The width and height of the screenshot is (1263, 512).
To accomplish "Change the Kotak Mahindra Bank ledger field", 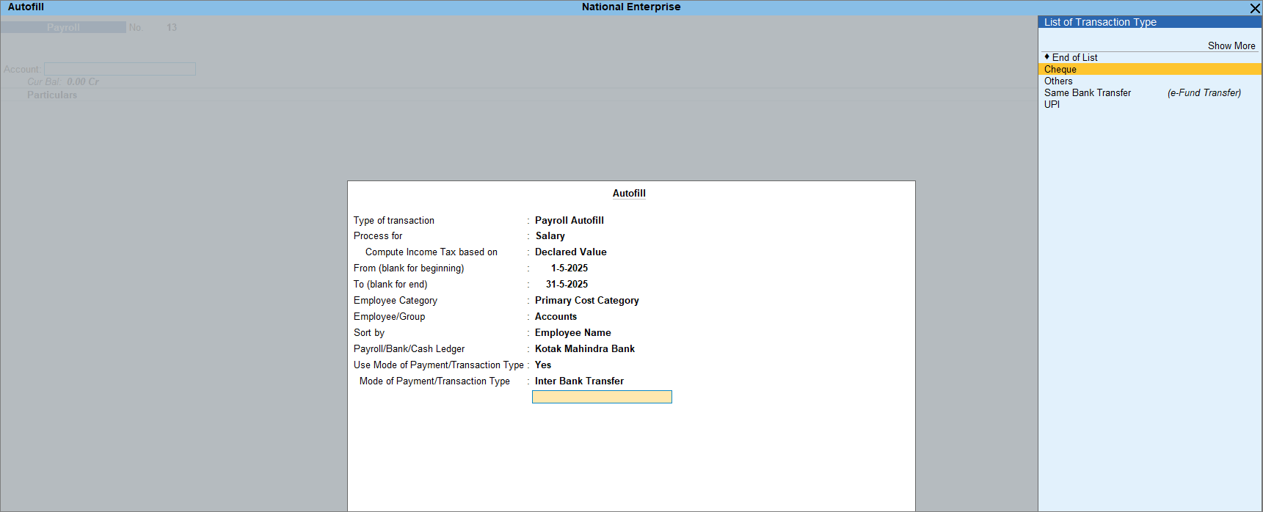I will tap(584, 348).
